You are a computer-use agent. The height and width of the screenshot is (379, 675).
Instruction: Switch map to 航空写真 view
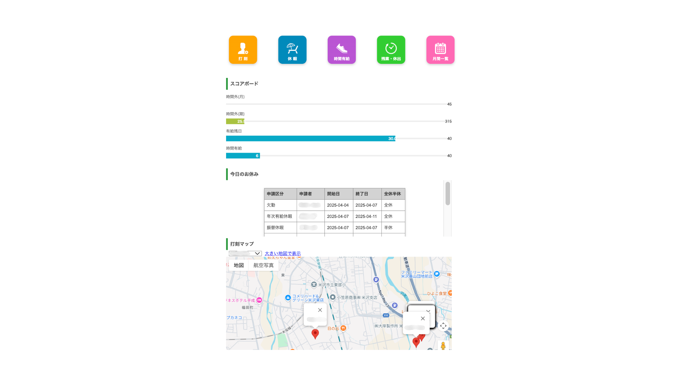click(x=263, y=265)
